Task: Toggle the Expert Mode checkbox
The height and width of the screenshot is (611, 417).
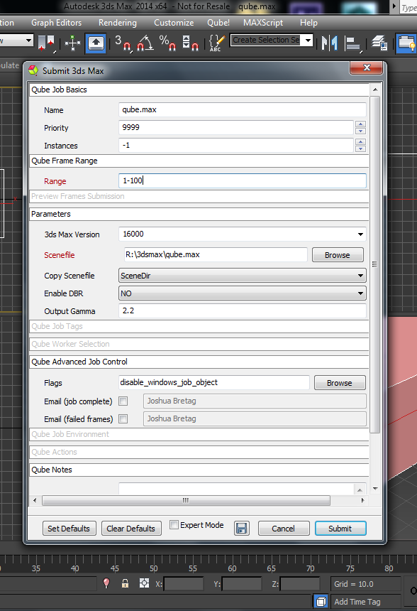Action: [174, 525]
